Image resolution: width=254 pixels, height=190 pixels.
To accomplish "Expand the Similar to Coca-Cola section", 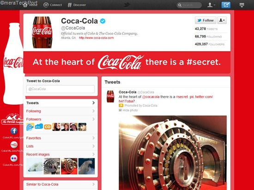I will click(60, 184).
